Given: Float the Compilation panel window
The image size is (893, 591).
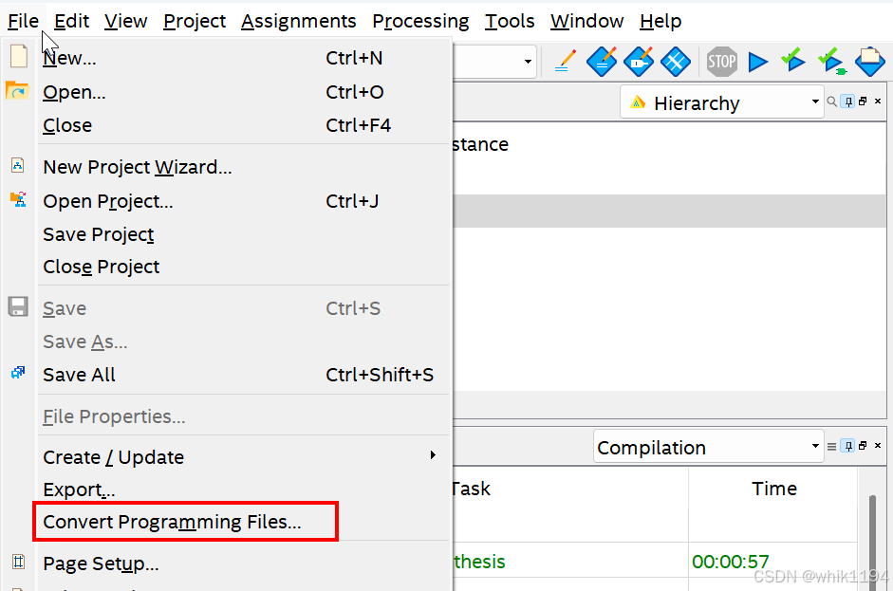Looking at the screenshot, I should (863, 445).
